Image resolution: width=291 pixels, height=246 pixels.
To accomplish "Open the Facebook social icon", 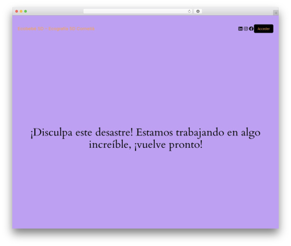I will click(251, 28).
